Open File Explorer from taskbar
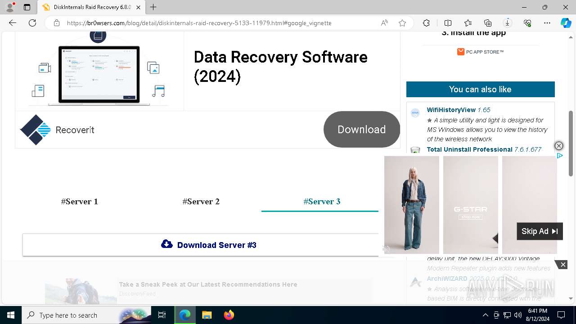This screenshot has height=324, width=576. (x=207, y=315)
